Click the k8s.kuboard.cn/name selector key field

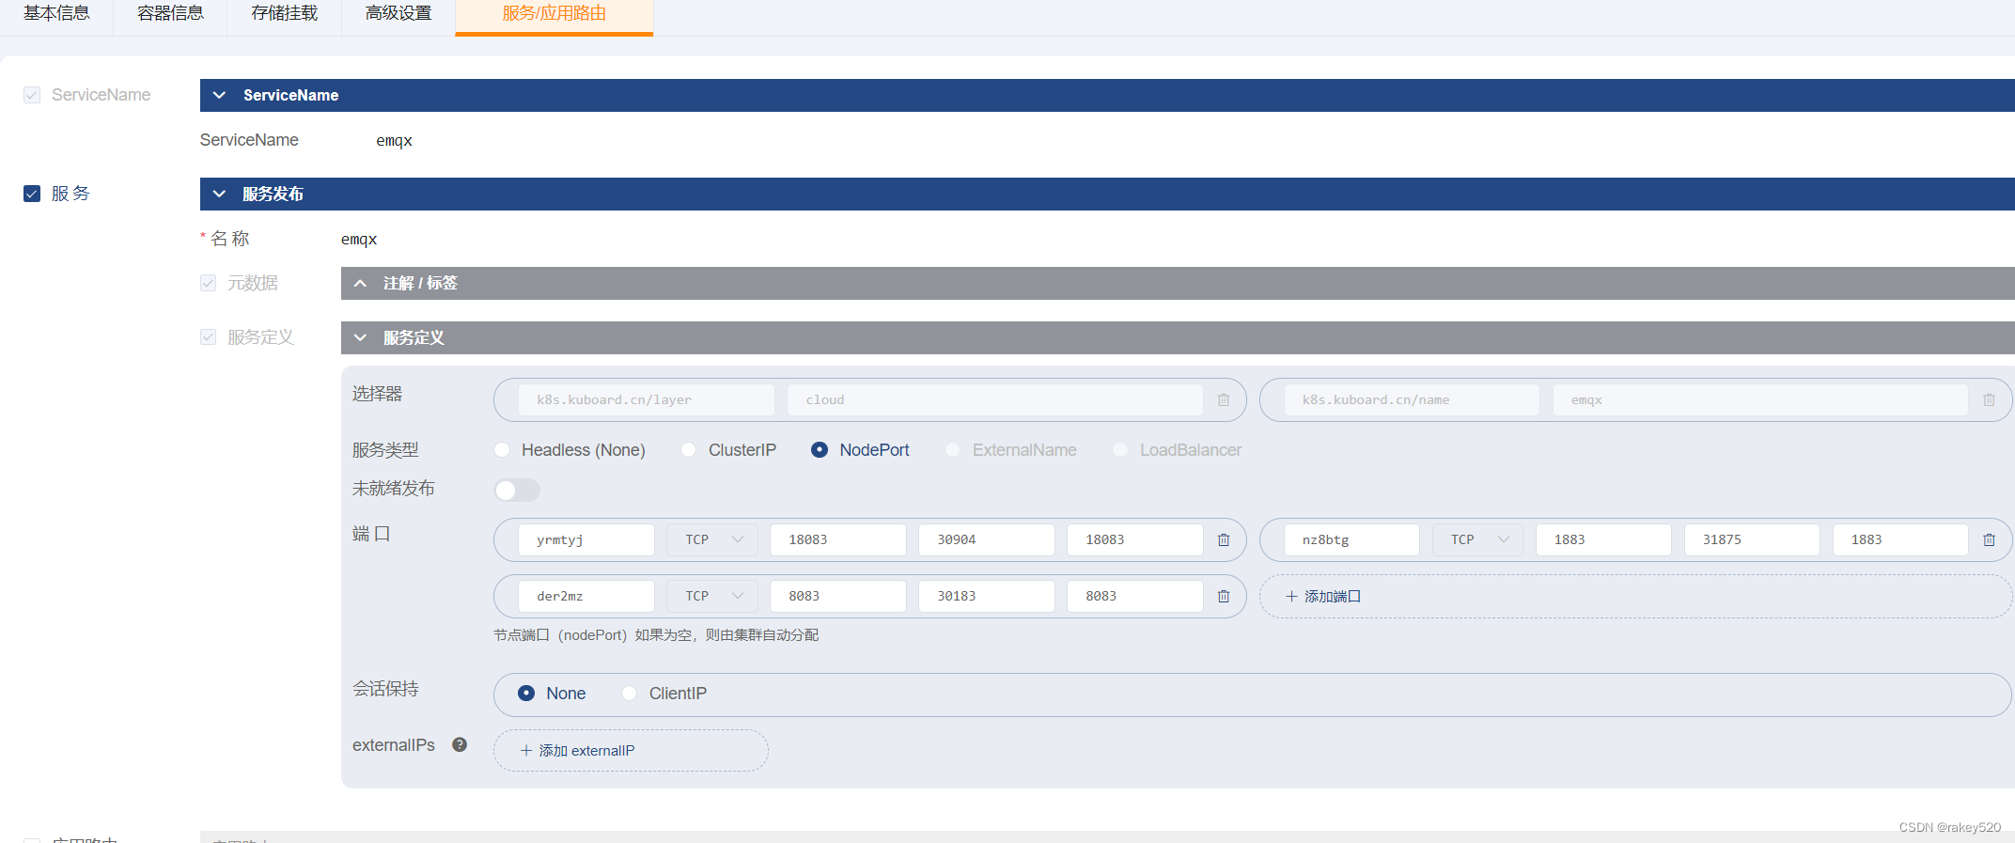pos(1412,400)
